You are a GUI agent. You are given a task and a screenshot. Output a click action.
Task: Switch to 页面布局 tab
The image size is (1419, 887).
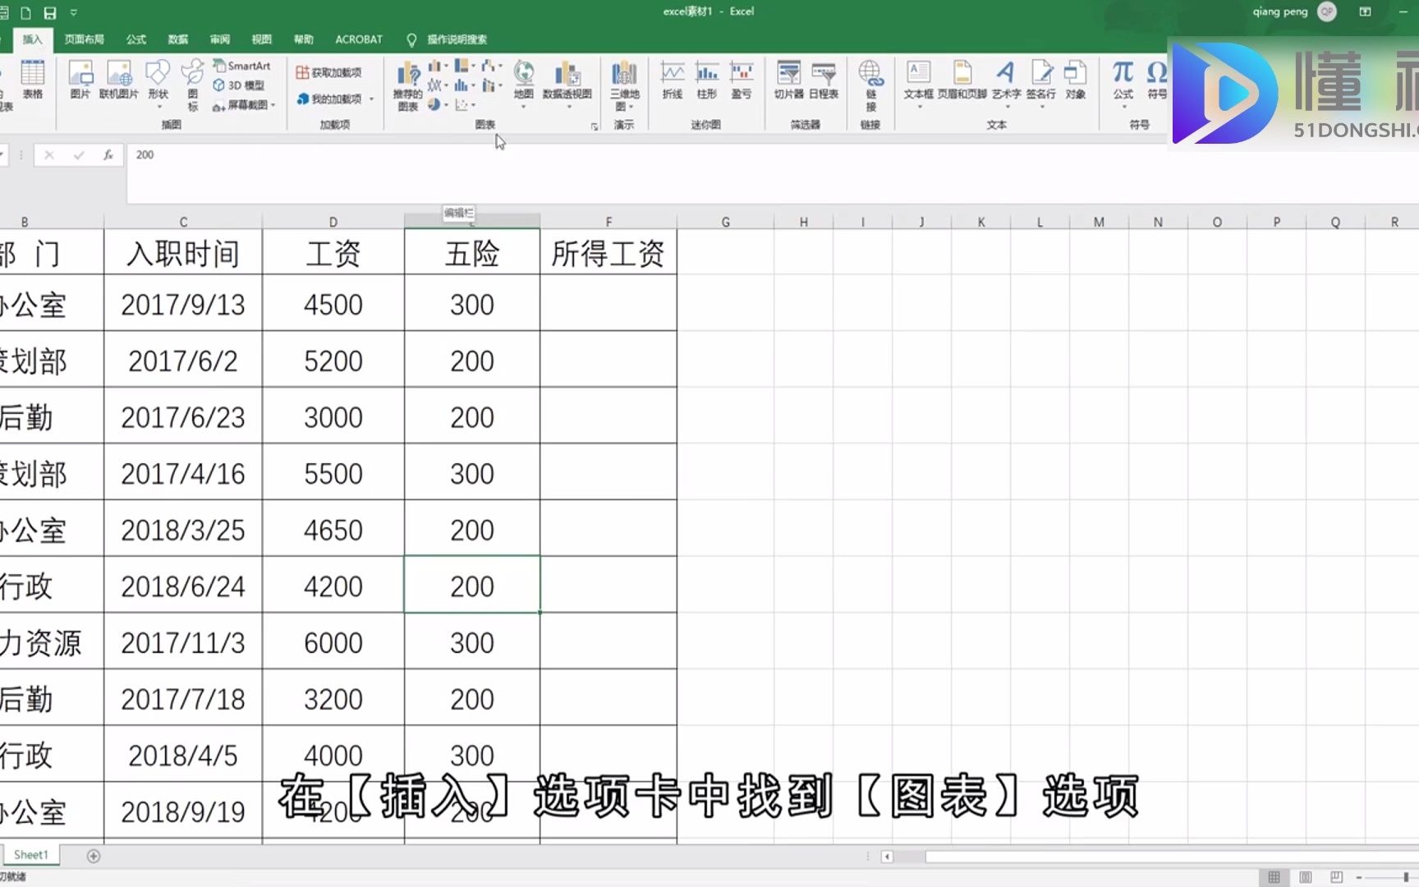(x=85, y=39)
